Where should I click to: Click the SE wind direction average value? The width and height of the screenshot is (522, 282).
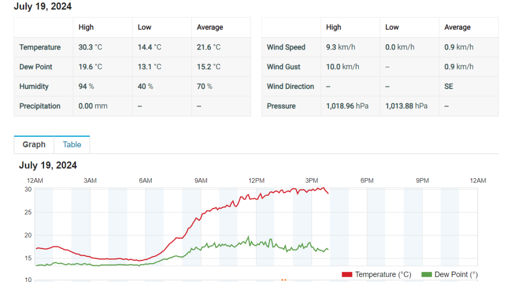[x=449, y=86]
